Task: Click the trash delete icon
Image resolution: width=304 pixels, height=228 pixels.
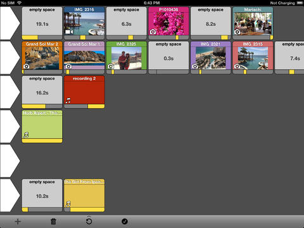Action: (53, 222)
